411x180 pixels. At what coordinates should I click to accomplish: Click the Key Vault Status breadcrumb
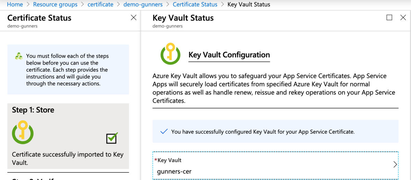pyautogui.click(x=249, y=4)
